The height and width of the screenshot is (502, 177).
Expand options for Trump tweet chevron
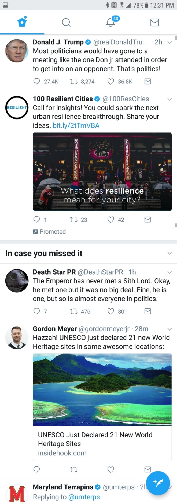(x=169, y=42)
